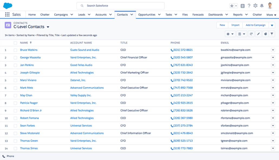Image resolution: width=279 pixels, height=160 pixels.
Task: Open row actions menu for Mark Metz
Action: 273,88
